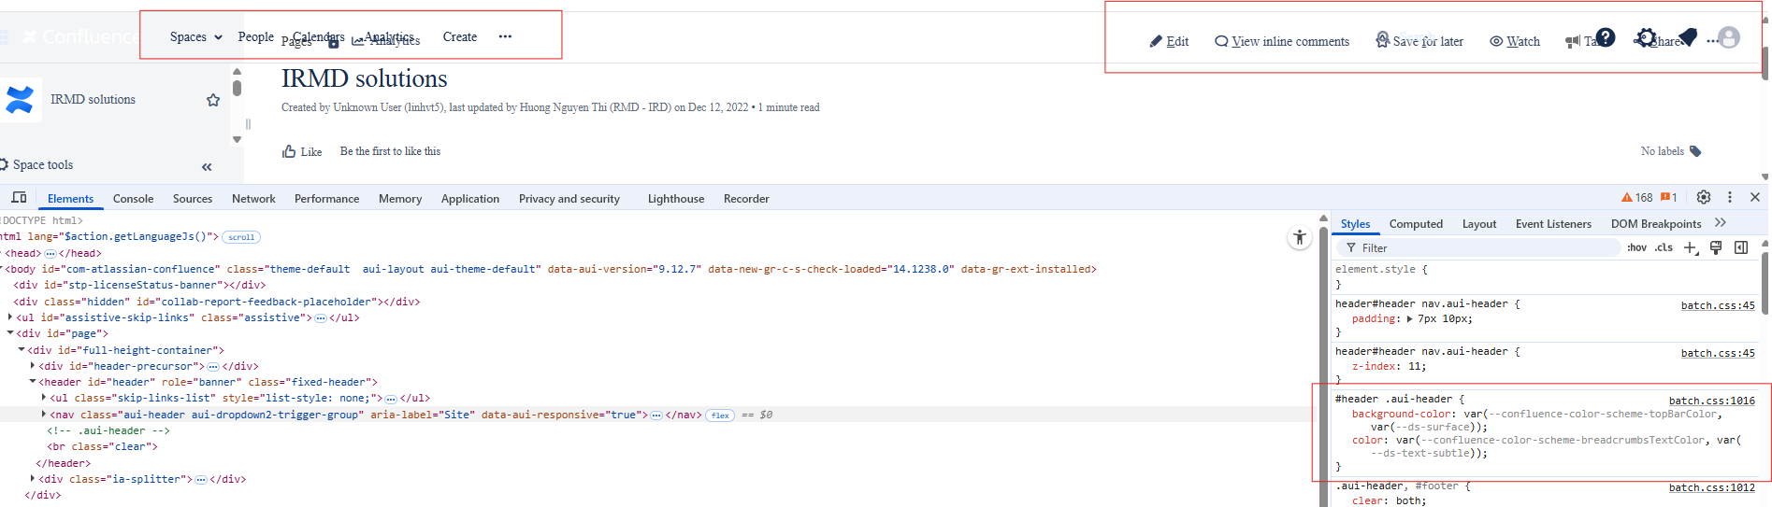
Task: Click the scroll badge on html element
Action: [241, 237]
